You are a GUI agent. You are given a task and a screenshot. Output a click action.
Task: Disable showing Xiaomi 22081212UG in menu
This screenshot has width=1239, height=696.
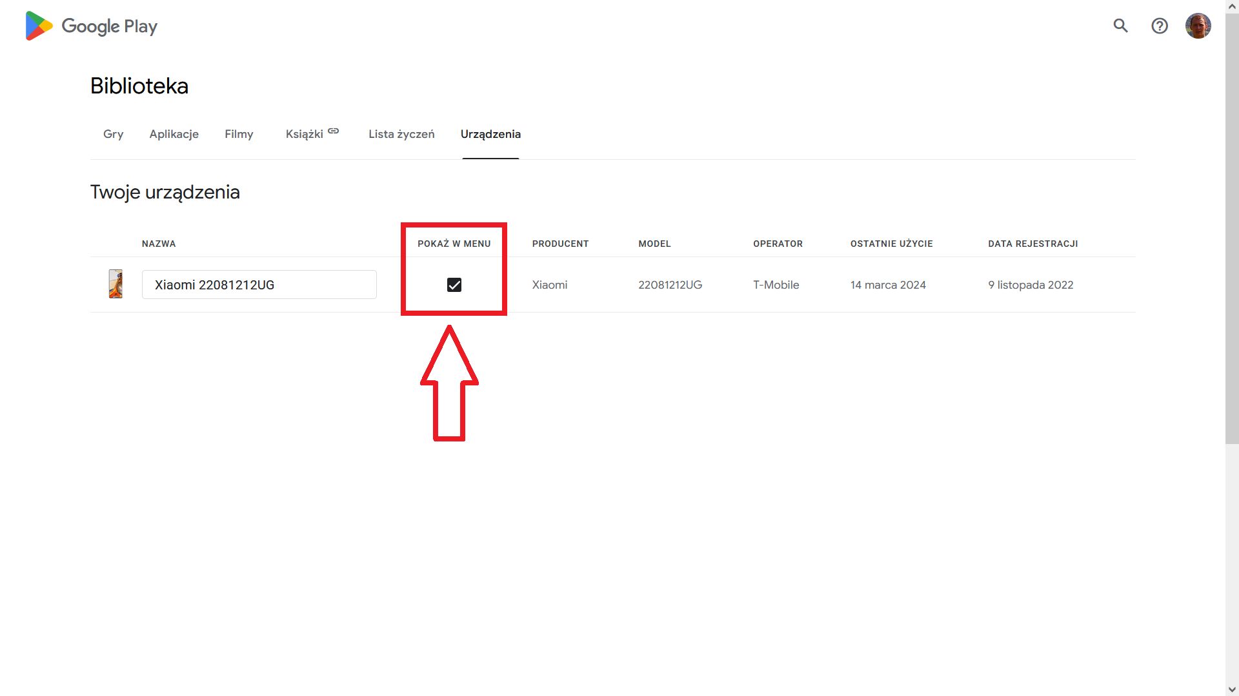454,284
